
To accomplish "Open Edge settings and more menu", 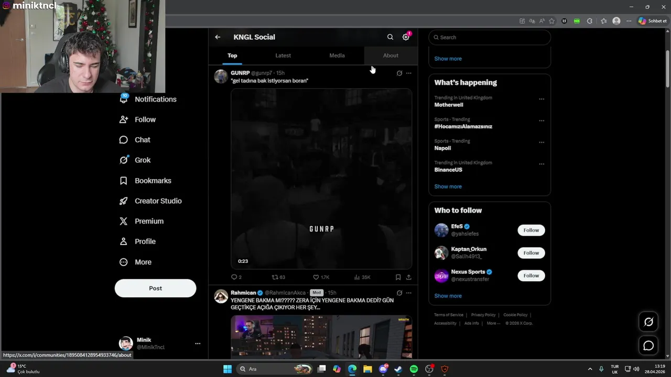I will [x=629, y=21].
